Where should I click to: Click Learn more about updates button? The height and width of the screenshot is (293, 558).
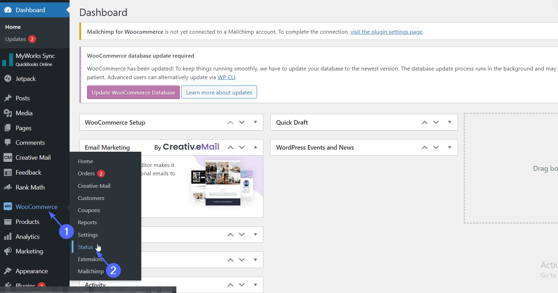(x=219, y=92)
